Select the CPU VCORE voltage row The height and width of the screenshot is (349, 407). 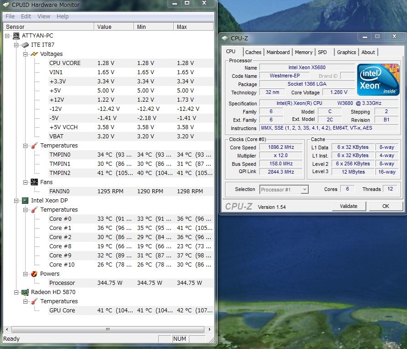[131, 63]
